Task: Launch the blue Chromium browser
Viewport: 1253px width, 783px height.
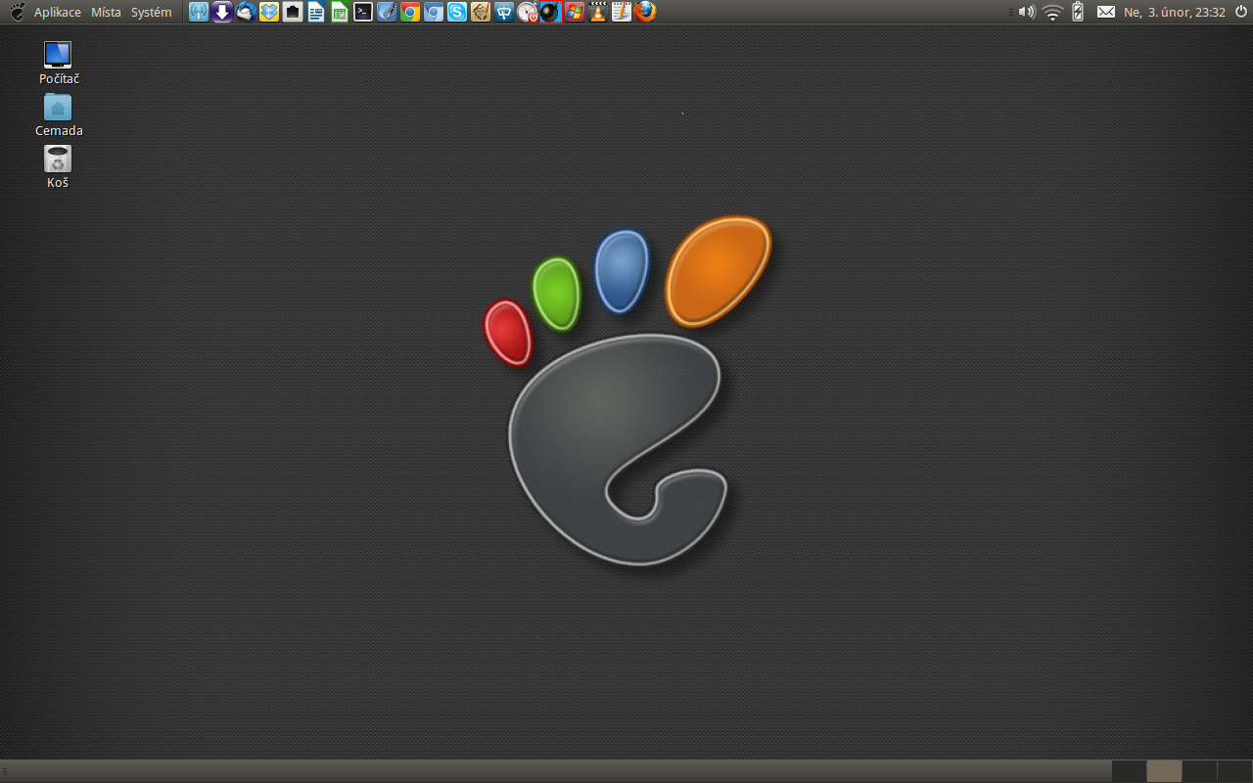Action: (x=434, y=12)
